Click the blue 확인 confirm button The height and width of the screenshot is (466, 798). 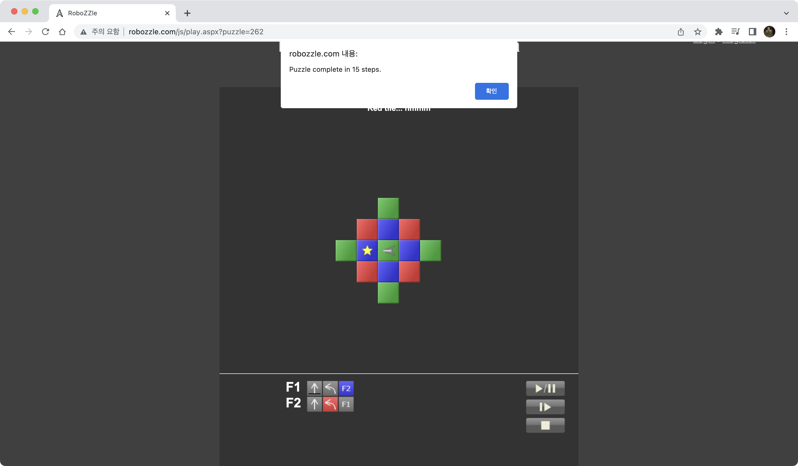(x=491, y=91)
